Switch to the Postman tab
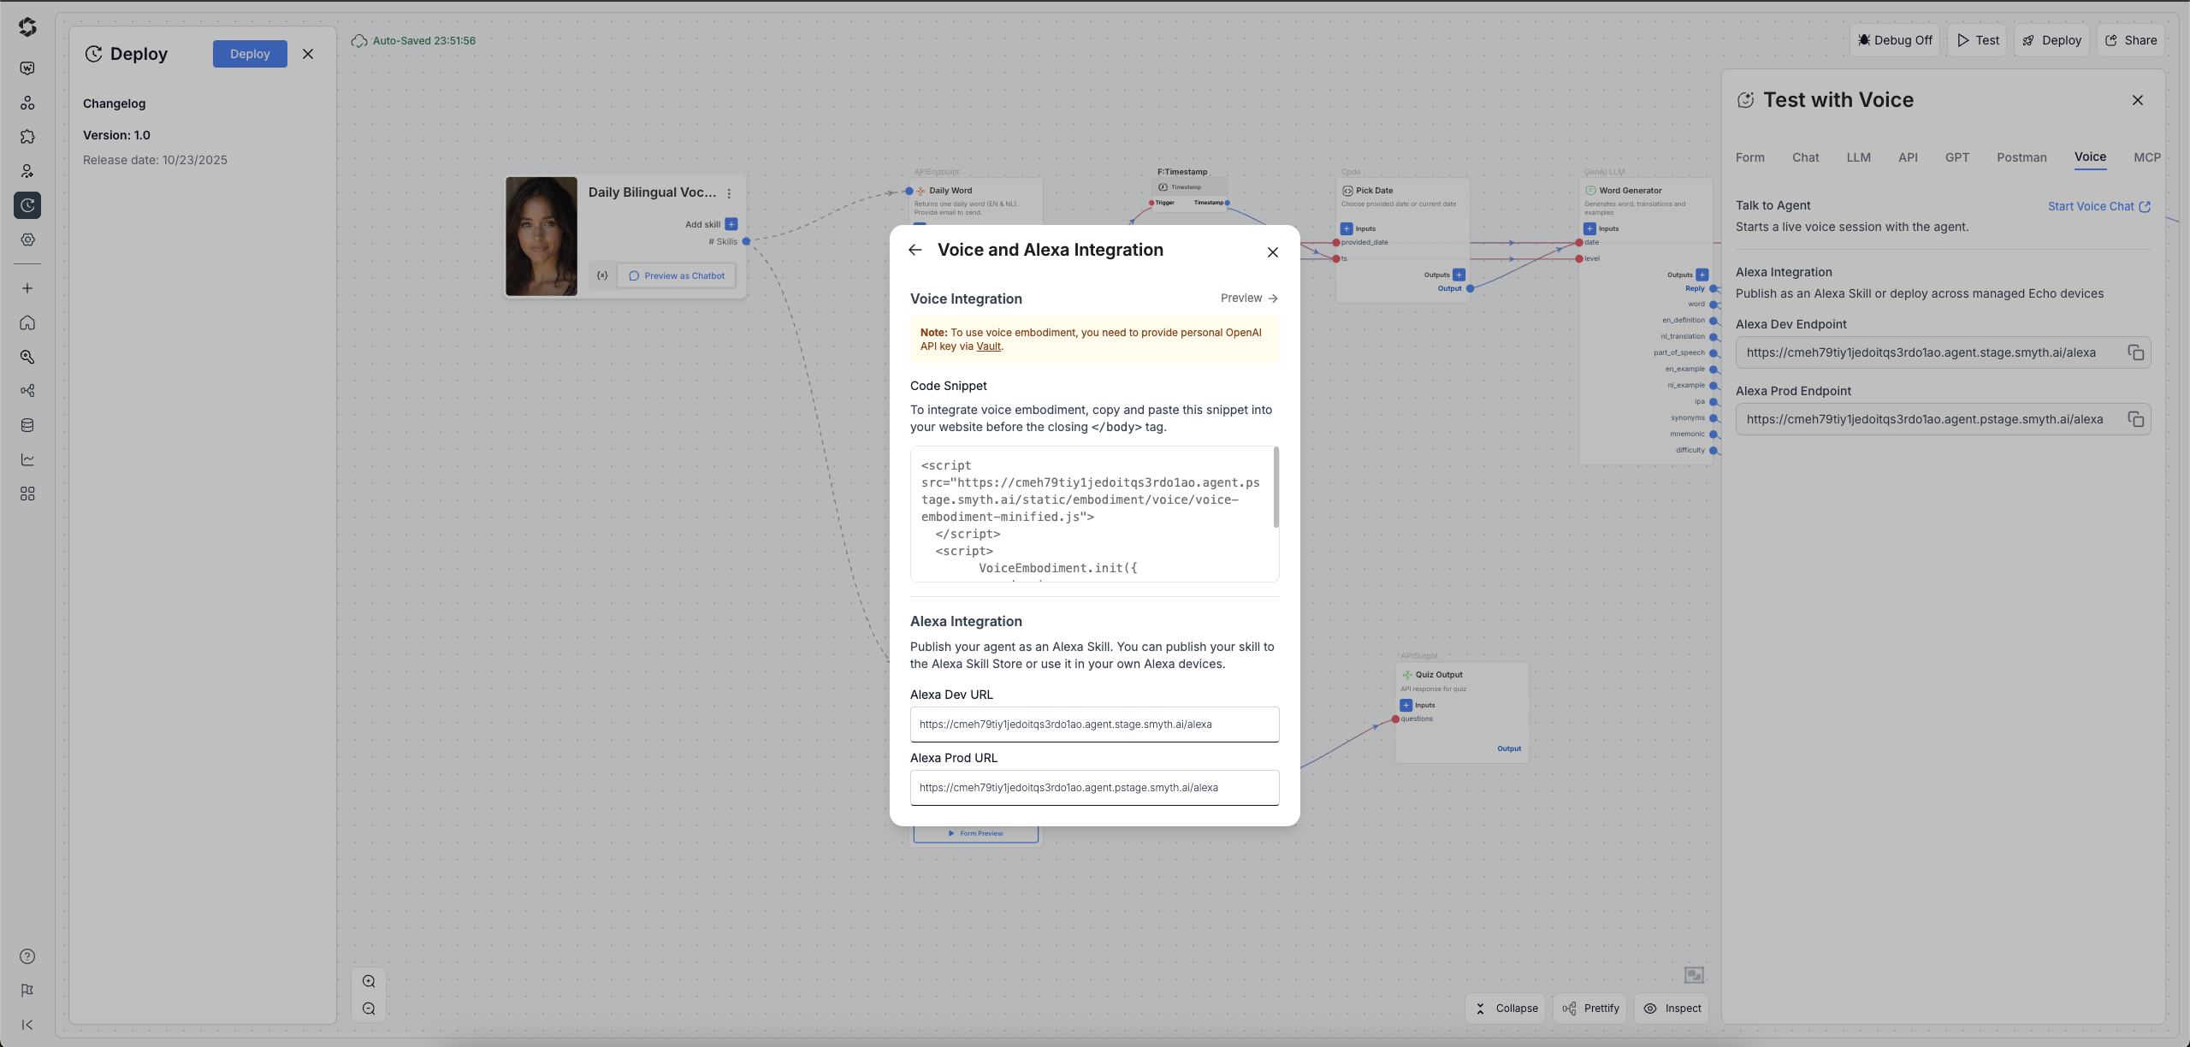Viewport: 2190px width, 1047px height. (2021, 157)
